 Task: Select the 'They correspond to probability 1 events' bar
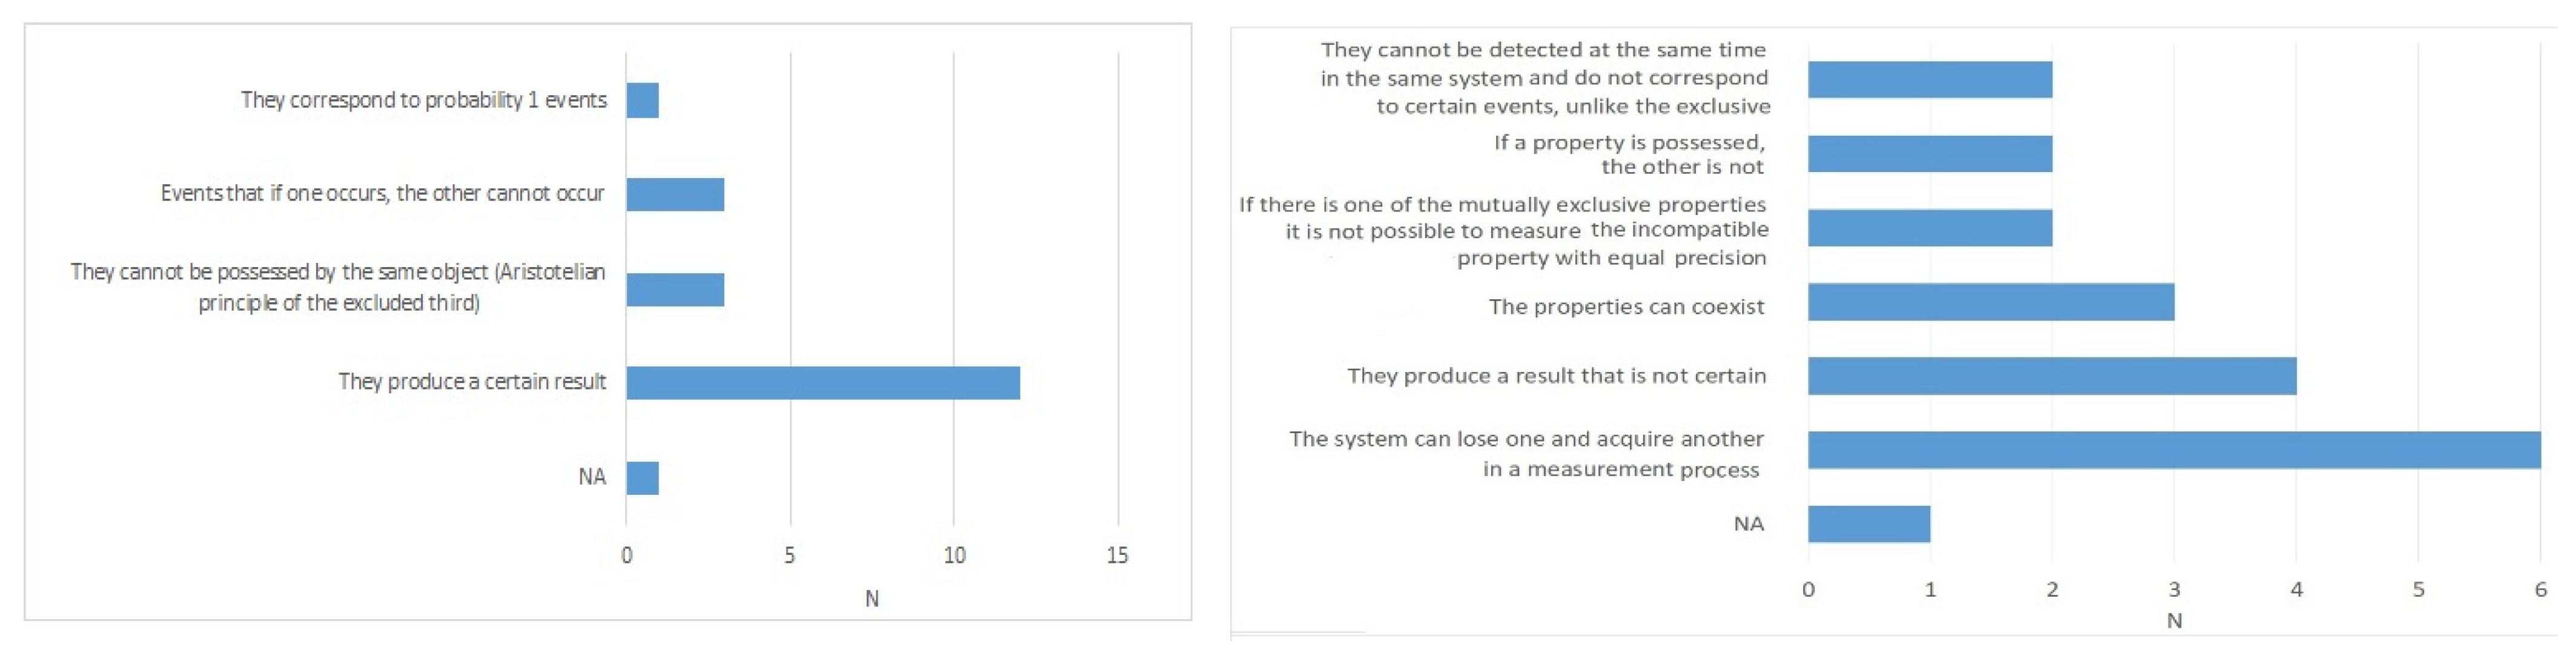click(x=643, y=100)
